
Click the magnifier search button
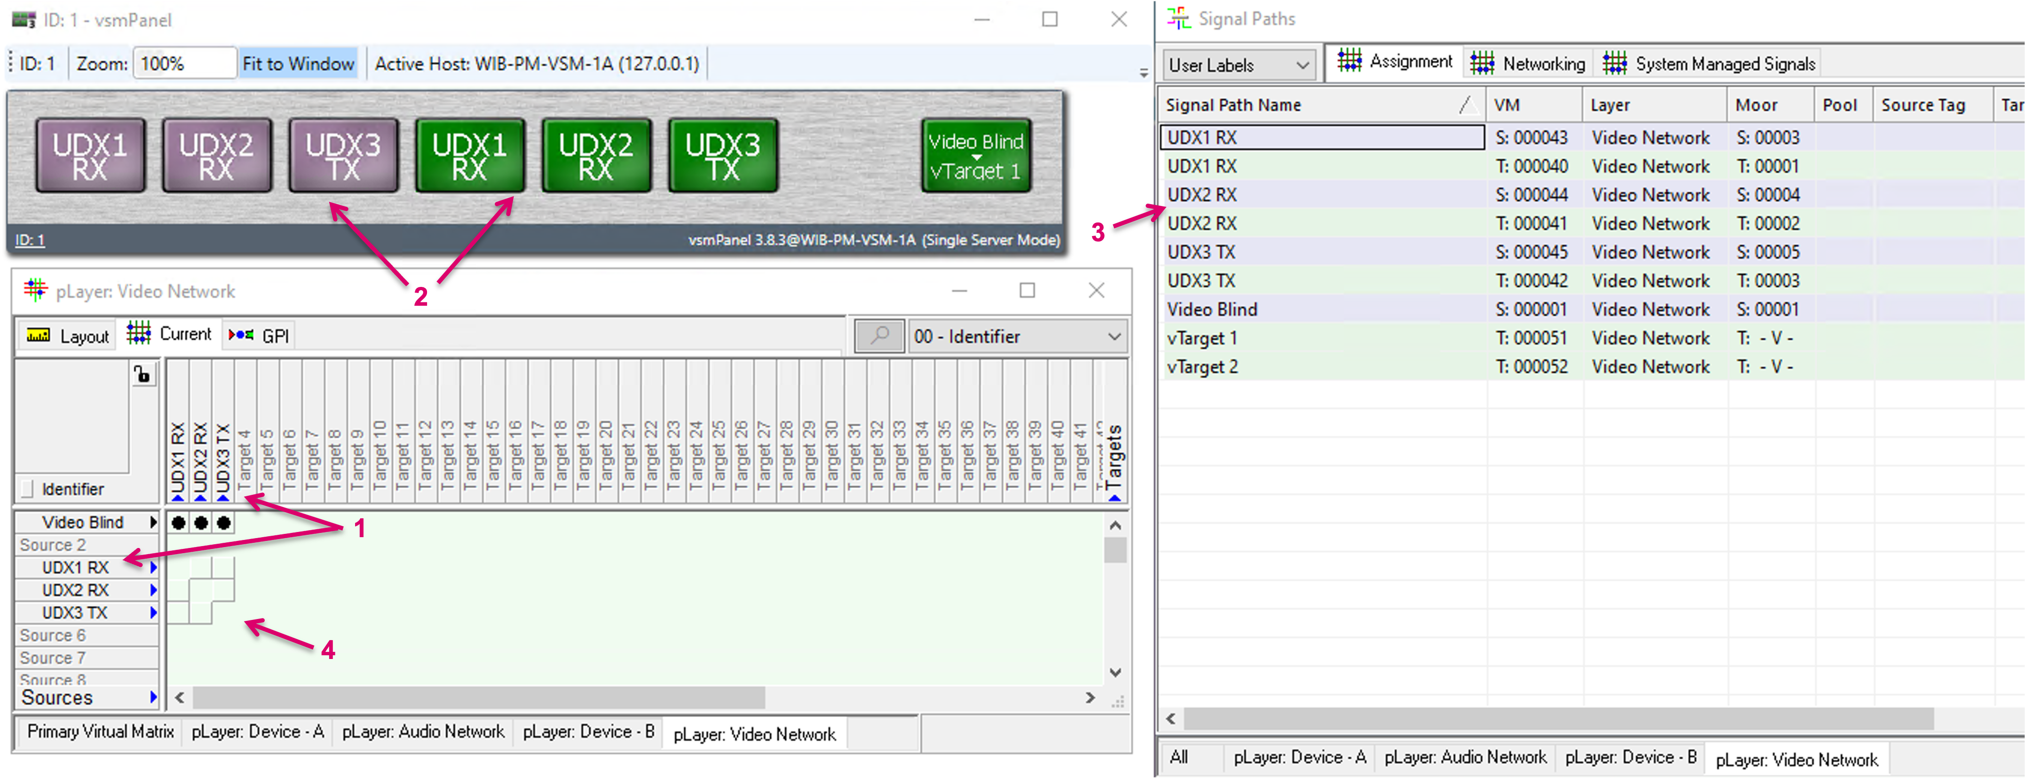pyautogui.click(x=878, y=336)
